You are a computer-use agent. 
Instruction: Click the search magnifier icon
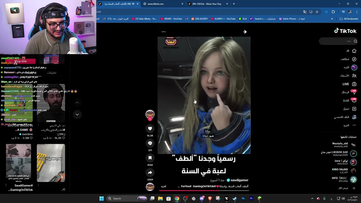point(355,41)
